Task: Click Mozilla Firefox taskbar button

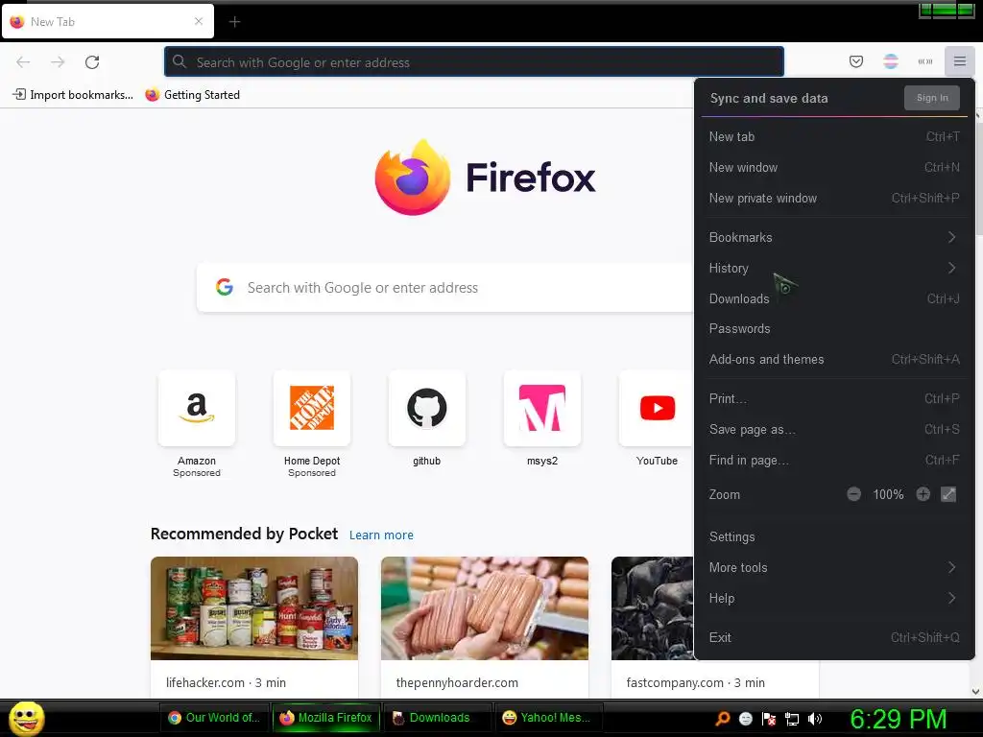Action: [326, 718]
